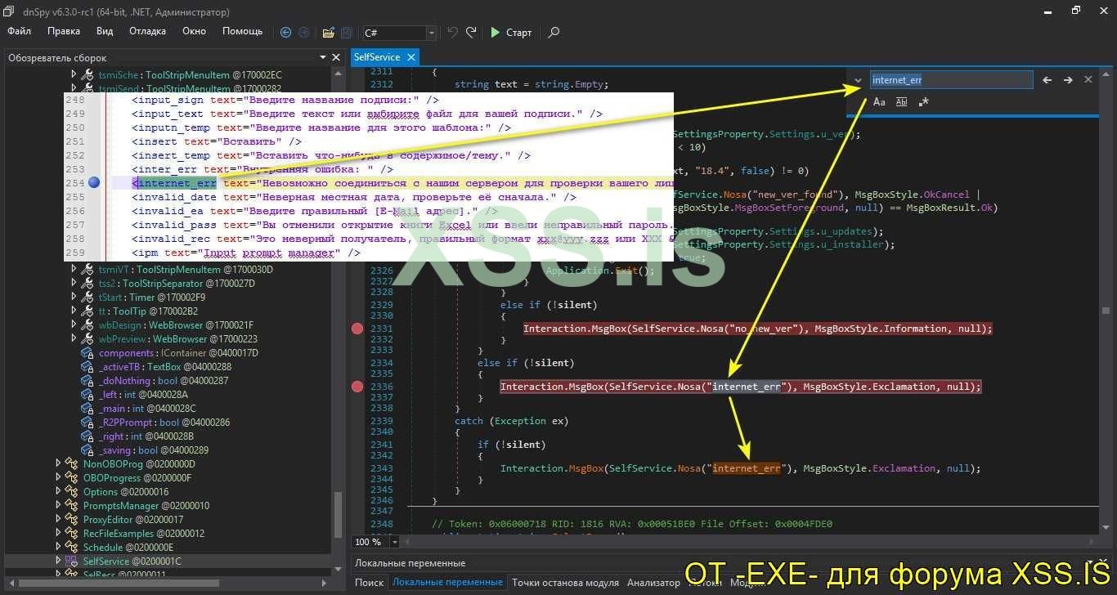Viewport: 1117px width, 595px height.
Task: Switch to the Анализатор tab
Action: click(653, 583)
